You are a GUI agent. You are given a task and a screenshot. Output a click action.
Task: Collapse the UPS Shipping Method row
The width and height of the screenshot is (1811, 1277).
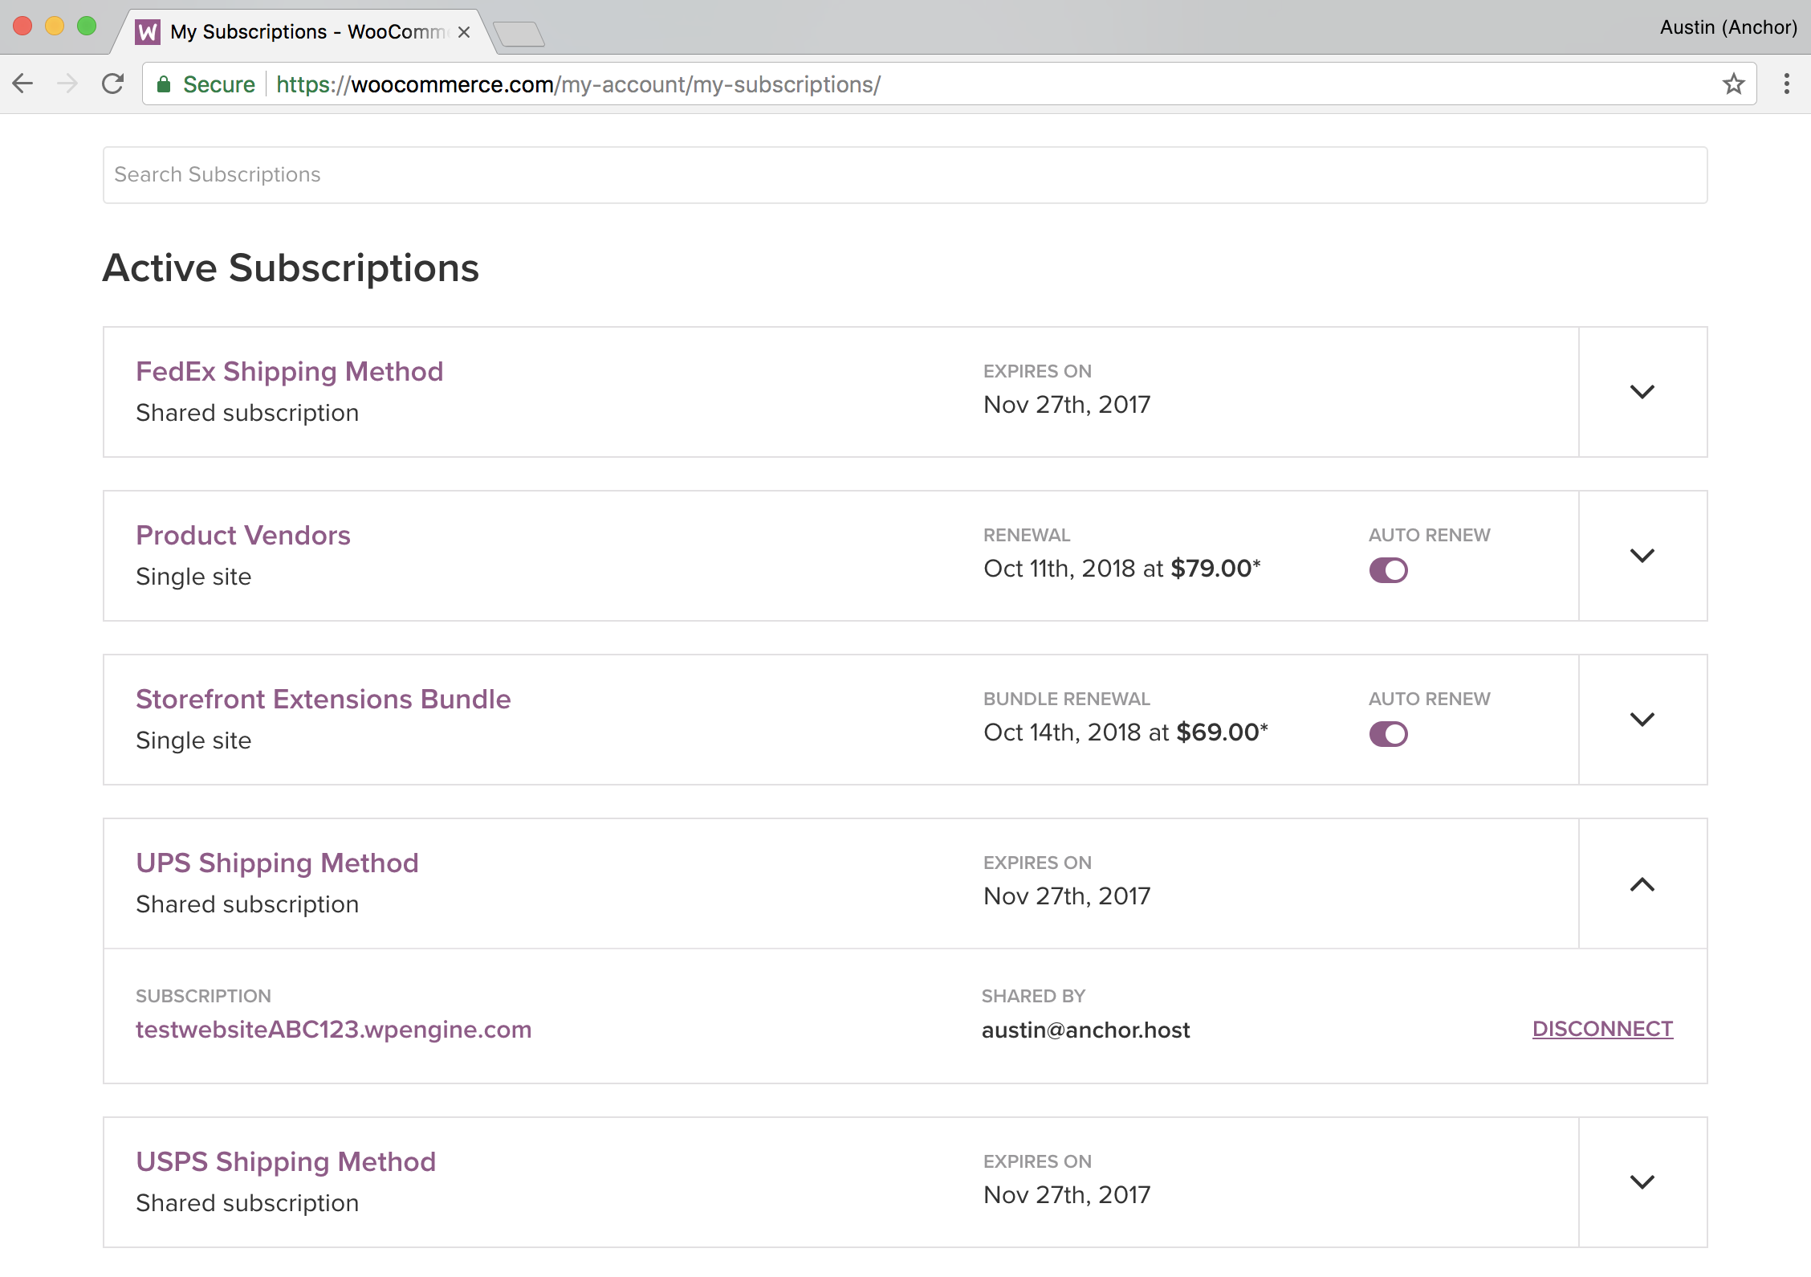pos(1642,883)
